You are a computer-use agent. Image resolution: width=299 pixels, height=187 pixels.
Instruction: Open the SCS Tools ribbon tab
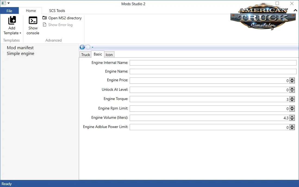point(57,11)
